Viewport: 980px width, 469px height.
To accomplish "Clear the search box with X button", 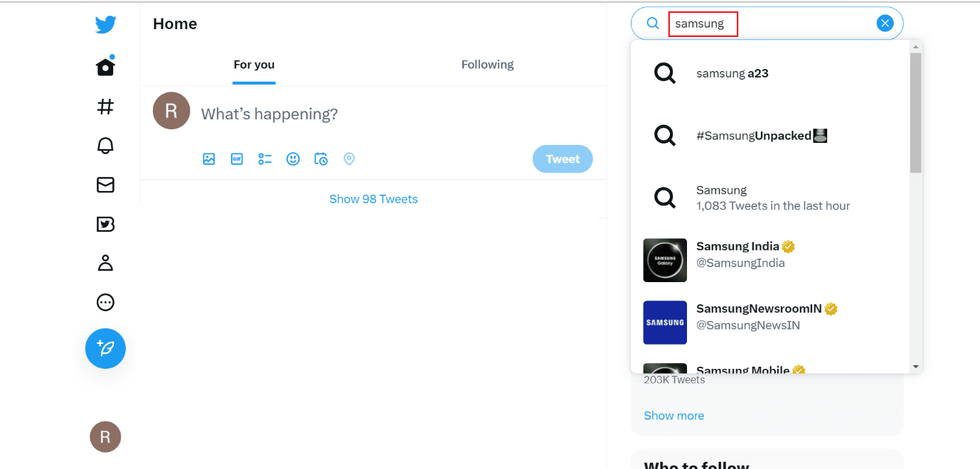I will tap(885, 23).
